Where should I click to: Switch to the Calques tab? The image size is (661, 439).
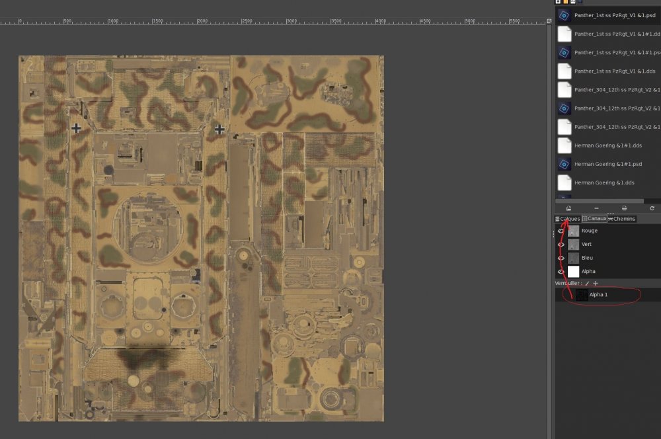pos(567,219)
